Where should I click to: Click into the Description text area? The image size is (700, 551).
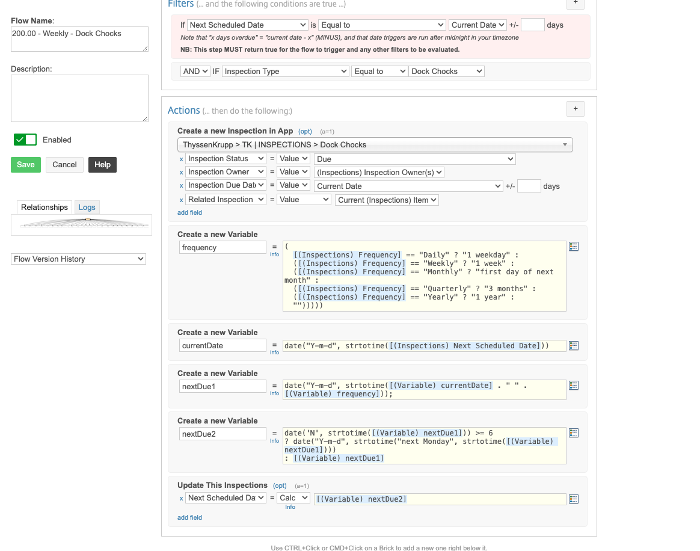point(79,99)
